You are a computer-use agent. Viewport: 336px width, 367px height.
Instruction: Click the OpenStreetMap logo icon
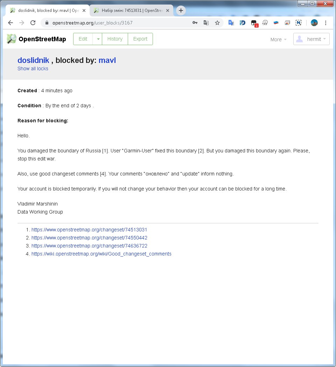point(12,39)
